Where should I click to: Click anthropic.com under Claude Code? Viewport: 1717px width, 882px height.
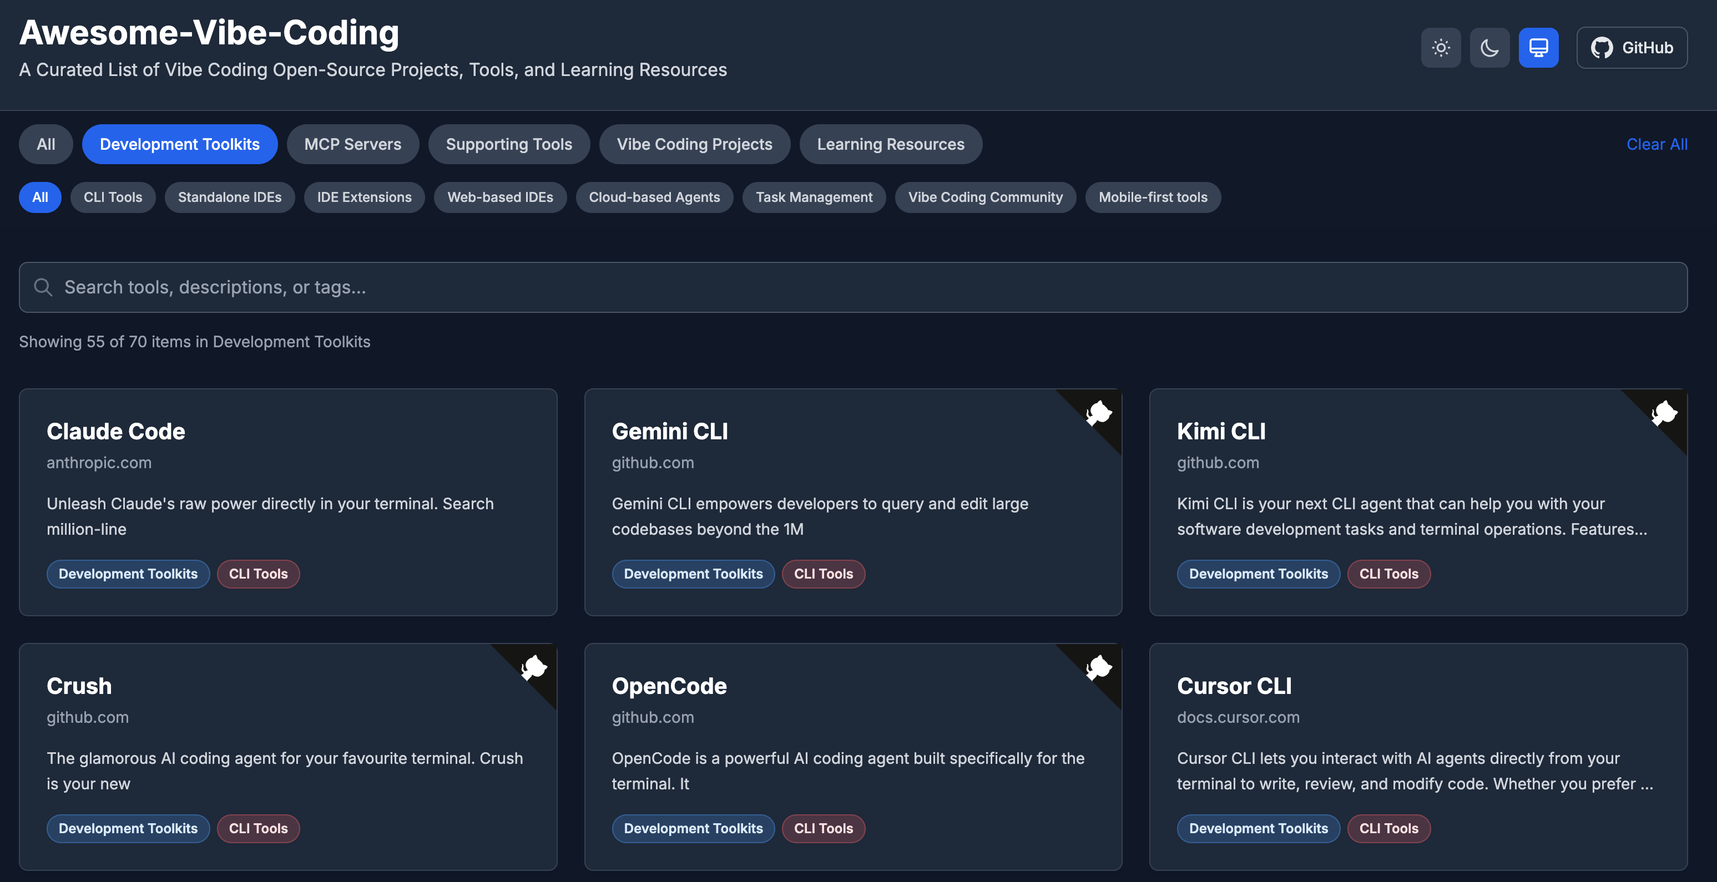99,462
